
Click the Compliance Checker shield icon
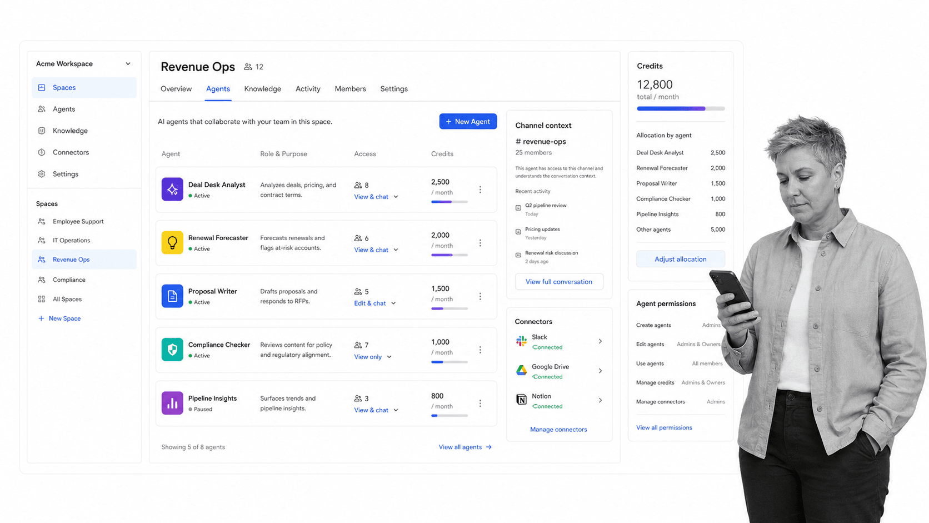click(x=172, y=350)
